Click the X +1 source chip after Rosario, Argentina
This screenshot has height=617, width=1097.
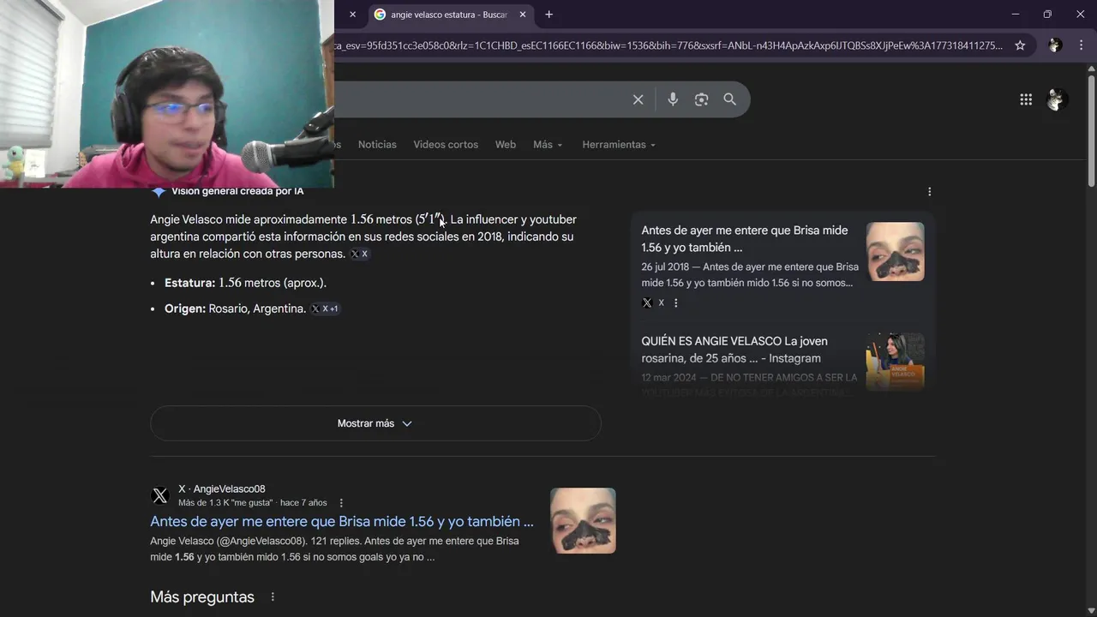325,308
